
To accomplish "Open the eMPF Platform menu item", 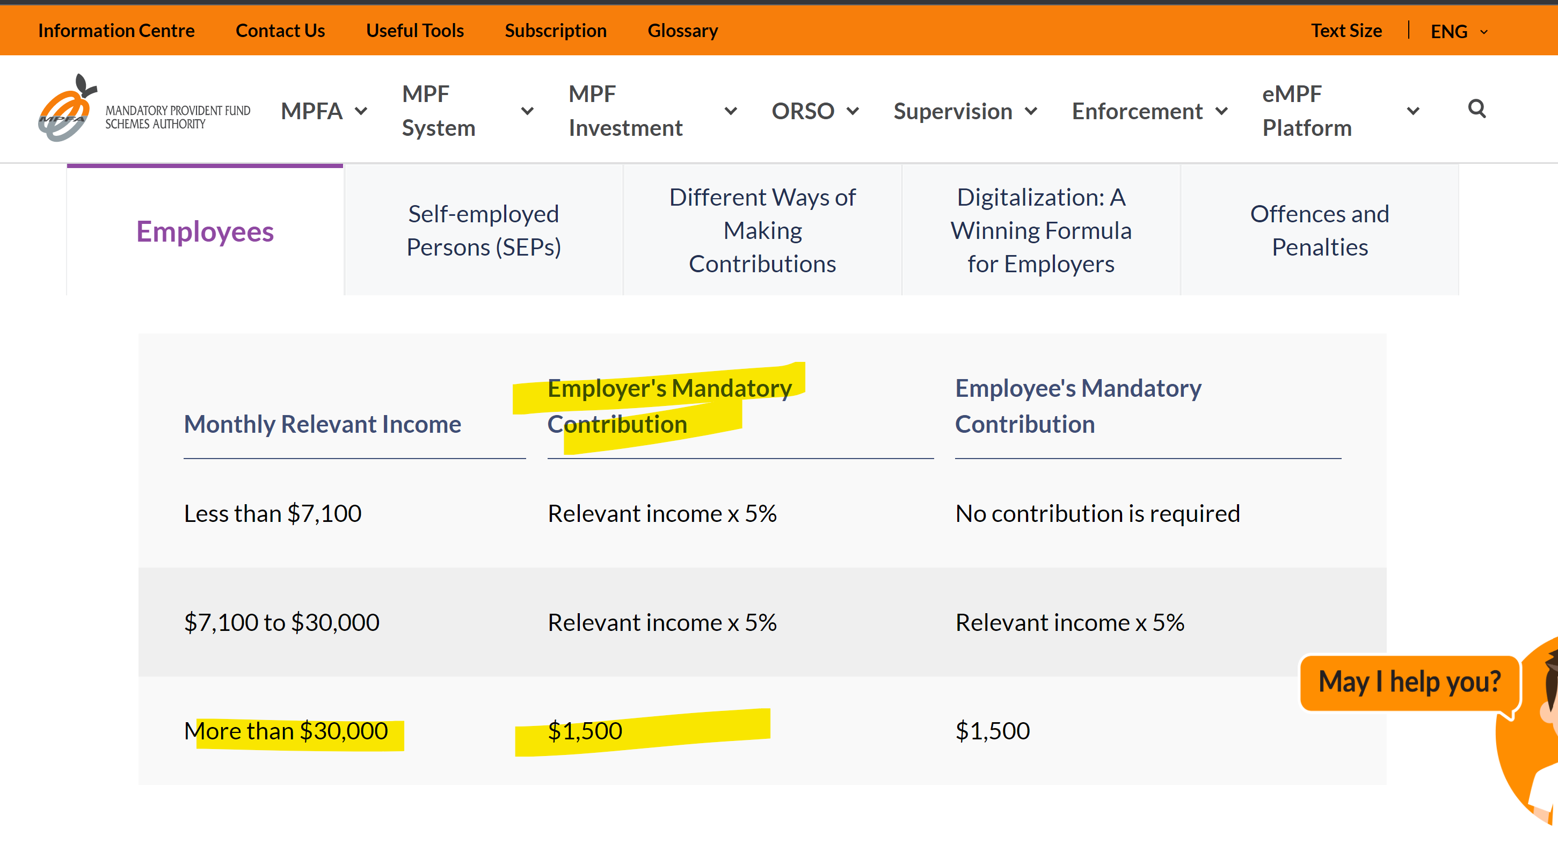I will 1306,111.
